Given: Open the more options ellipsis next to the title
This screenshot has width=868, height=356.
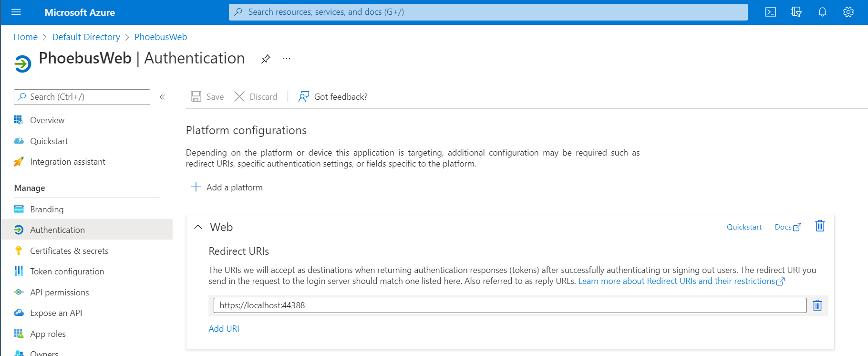Looking at the screenshot, I should (x=286, y=59).
